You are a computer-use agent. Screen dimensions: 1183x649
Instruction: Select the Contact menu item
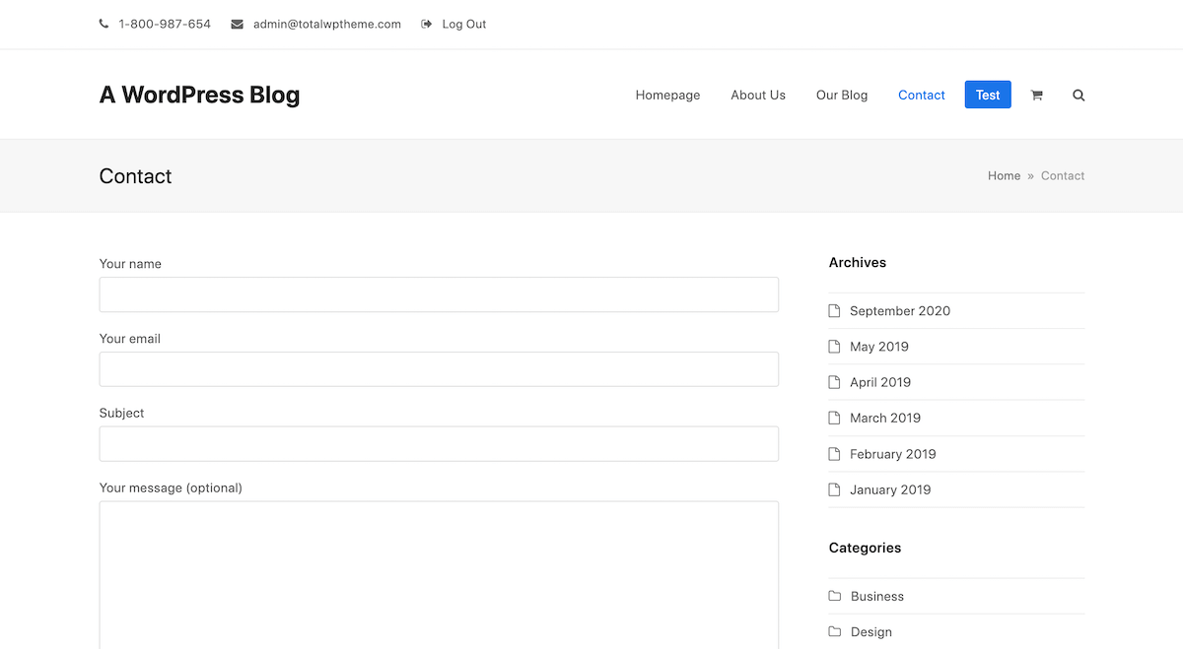(922, 96)
